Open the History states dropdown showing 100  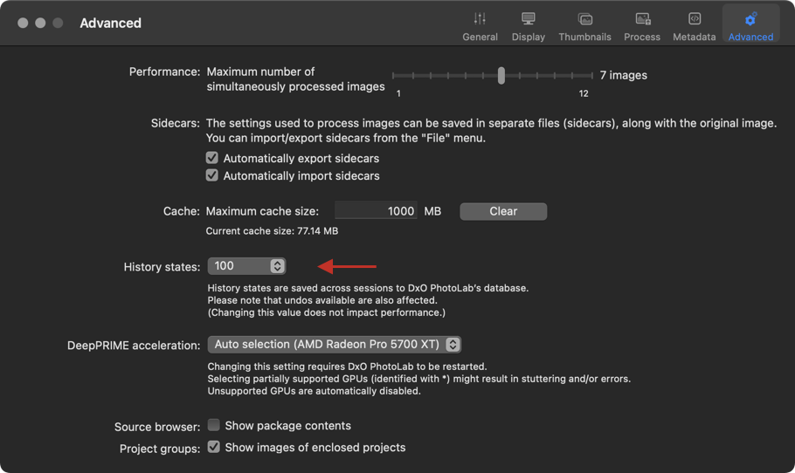[247, 266]
